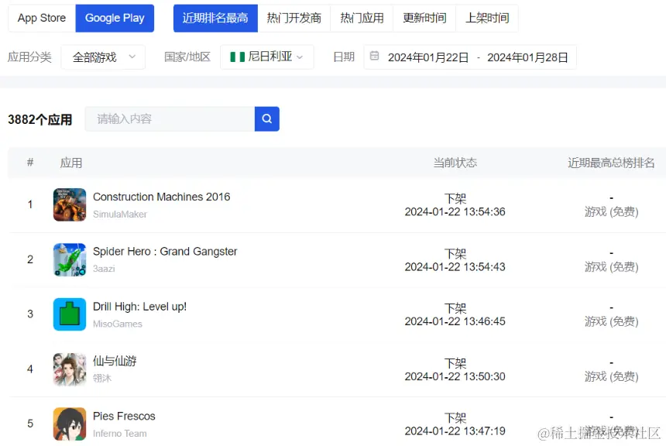Click developer name 翎沐

[x=102, y=378]
